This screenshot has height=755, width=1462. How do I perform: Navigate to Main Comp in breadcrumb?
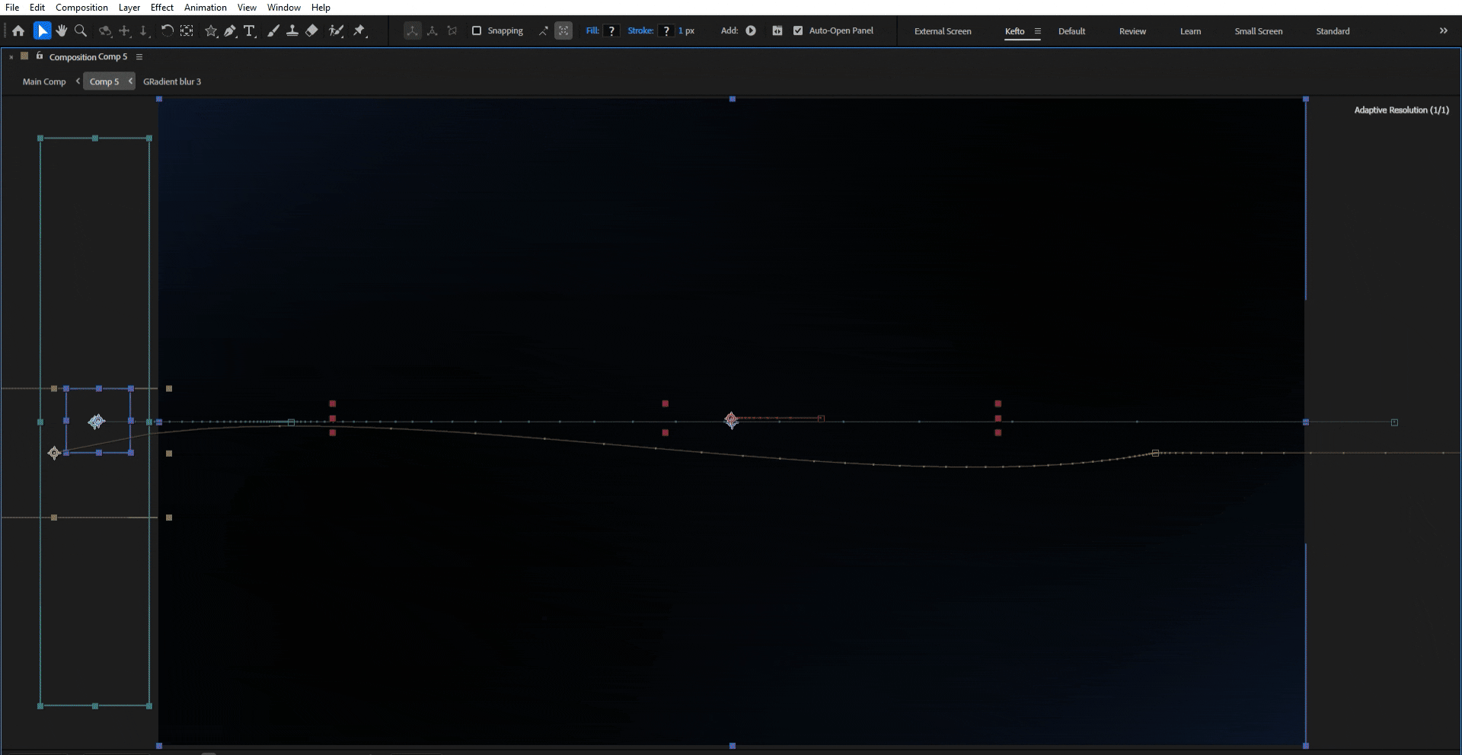pos(44,81)
